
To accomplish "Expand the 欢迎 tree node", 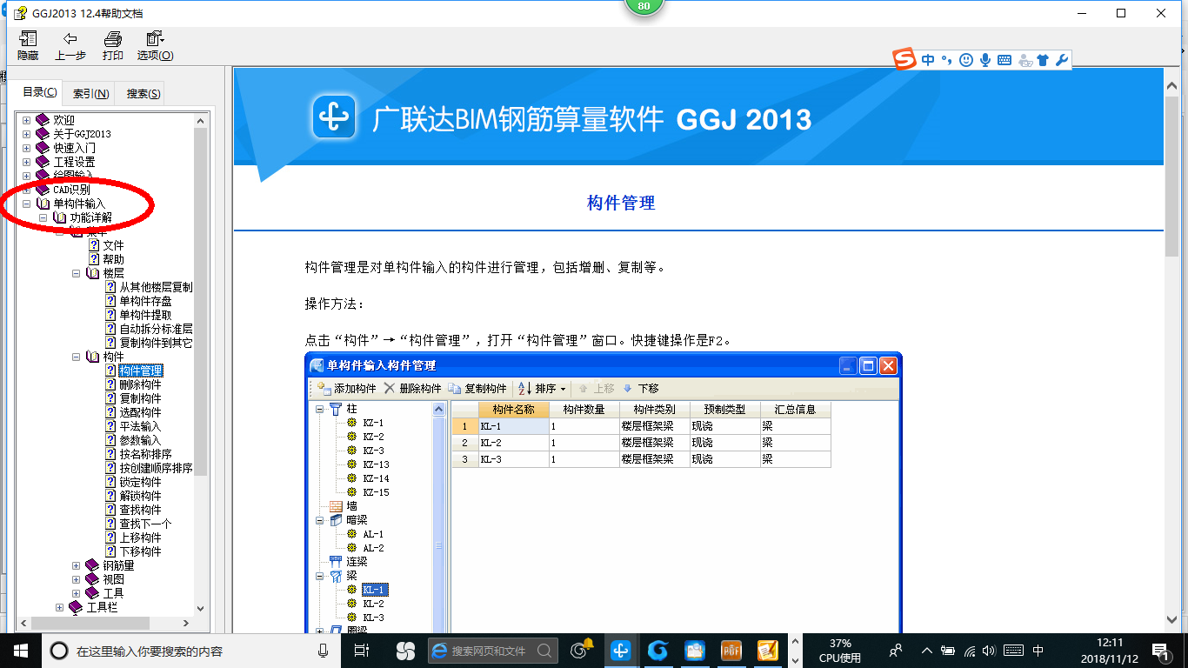I will click(x=26, y=120).
